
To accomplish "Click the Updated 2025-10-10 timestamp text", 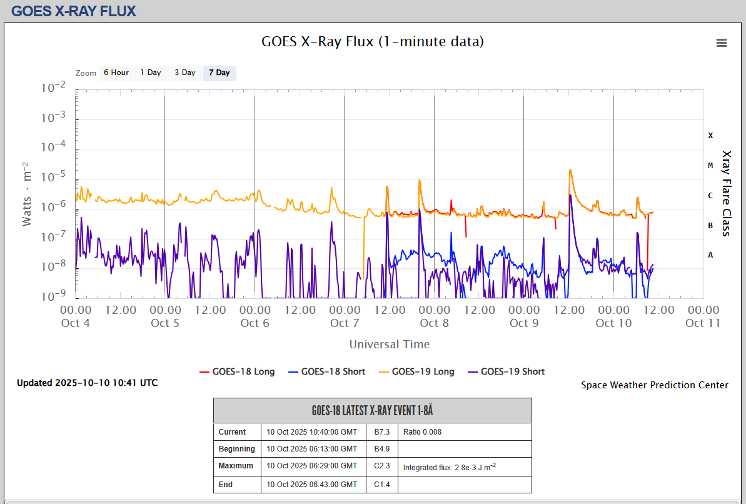I will click(87, 383).
